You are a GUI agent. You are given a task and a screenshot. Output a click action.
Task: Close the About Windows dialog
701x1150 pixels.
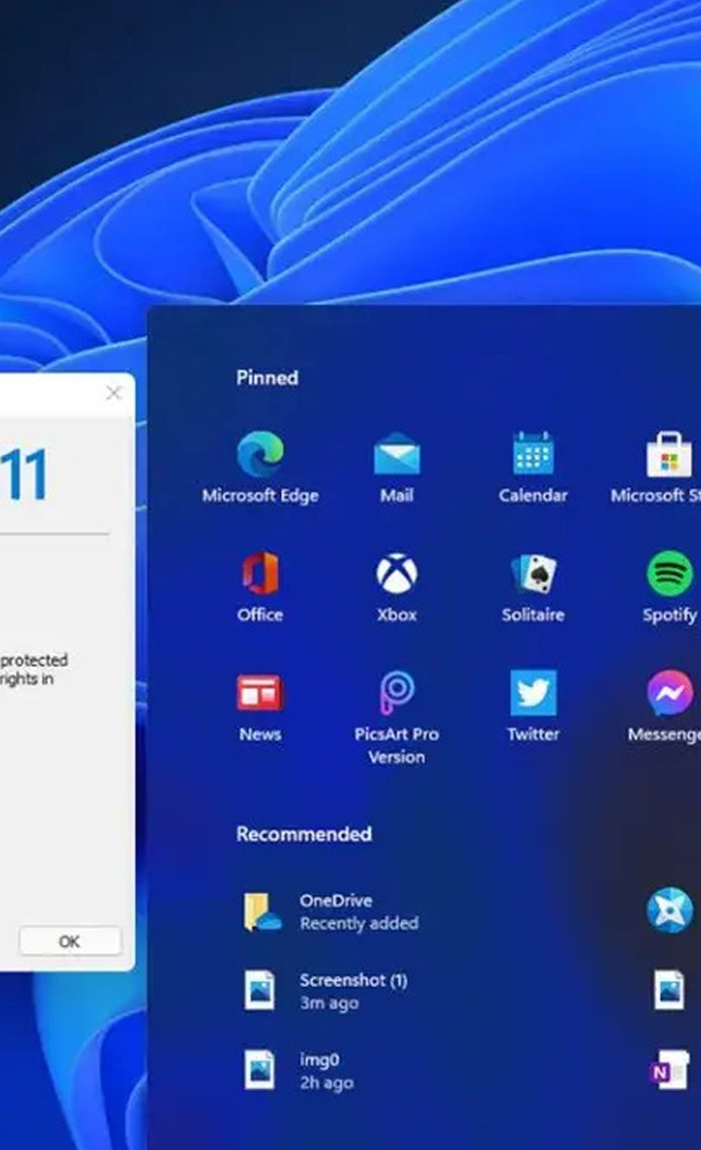(114, 393)
